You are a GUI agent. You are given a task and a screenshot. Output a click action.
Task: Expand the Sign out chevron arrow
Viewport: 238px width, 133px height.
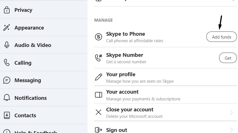click(x=232, y=130)
